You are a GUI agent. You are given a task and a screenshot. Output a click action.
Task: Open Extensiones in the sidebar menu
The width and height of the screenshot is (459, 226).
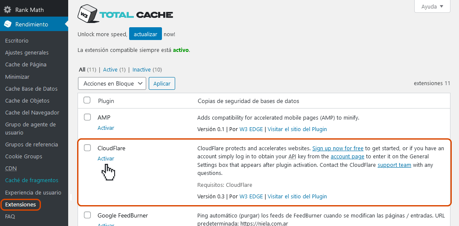tap(20, 205)
